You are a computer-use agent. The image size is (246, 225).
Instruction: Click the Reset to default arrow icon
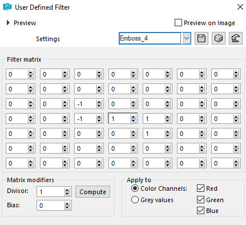click(x=236, y=38)
